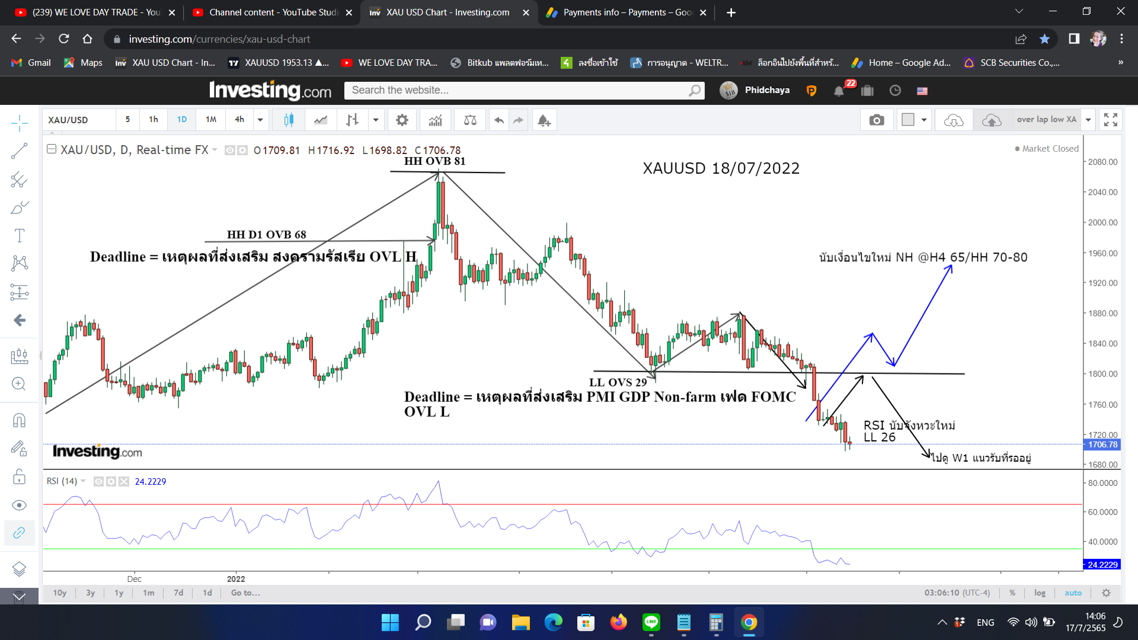Open the long position forecast tool
This screenshot has width=1138, height=640.
pyautogui.click(x=19, y=356)
